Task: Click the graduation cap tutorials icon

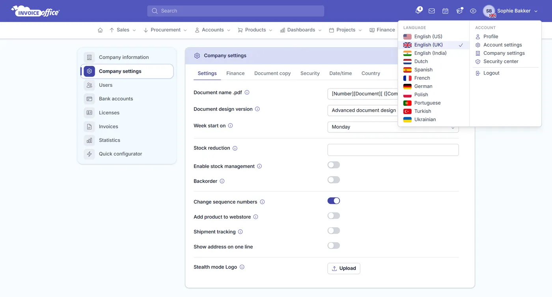Action: click(459, 11)
